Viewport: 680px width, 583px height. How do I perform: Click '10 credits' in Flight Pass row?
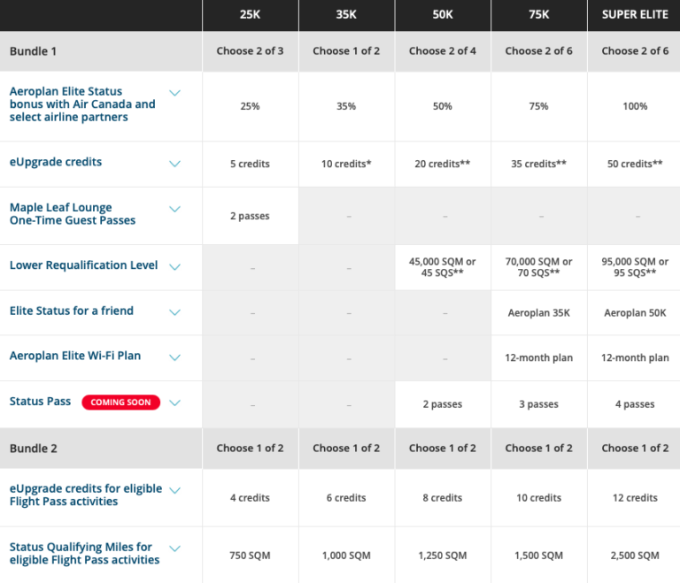click(x=538, y=497)
